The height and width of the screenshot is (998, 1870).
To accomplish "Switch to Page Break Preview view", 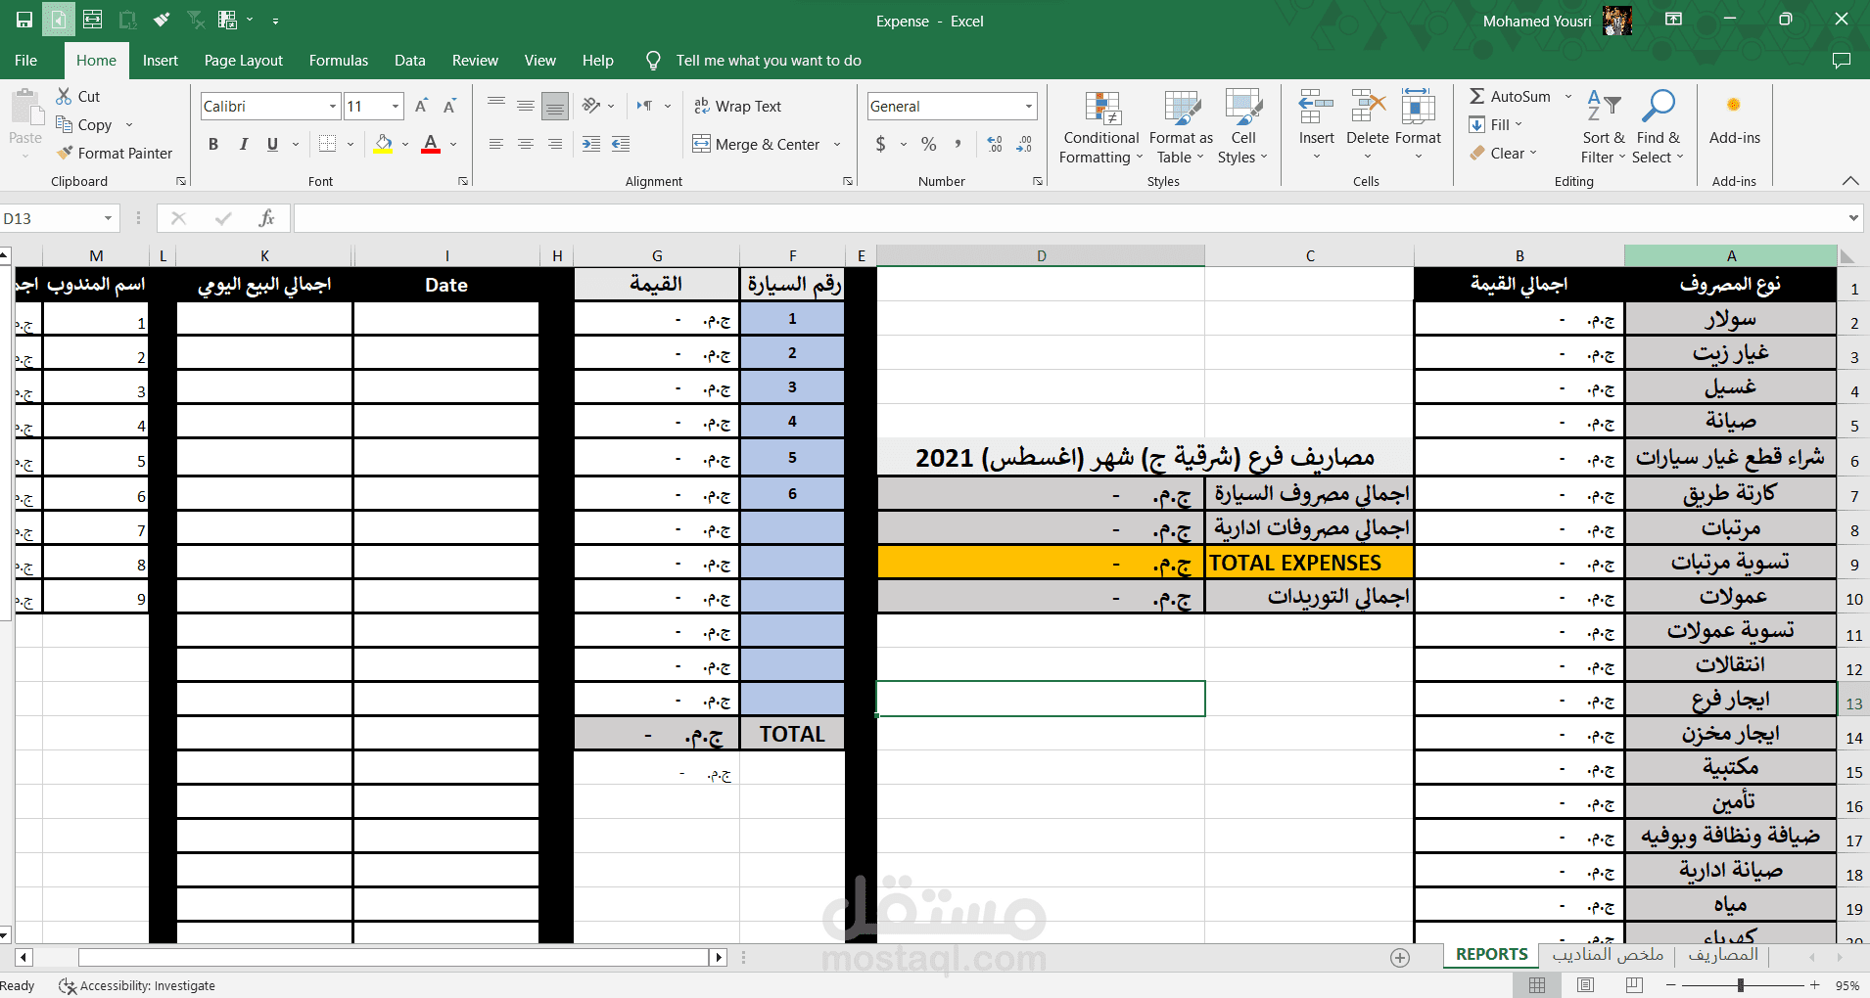I will (1634, 985).
